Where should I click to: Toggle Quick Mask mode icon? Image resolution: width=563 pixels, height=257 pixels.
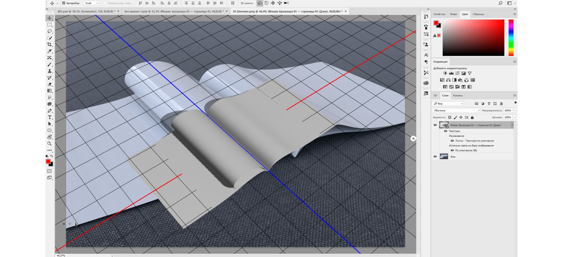point(50,171)
